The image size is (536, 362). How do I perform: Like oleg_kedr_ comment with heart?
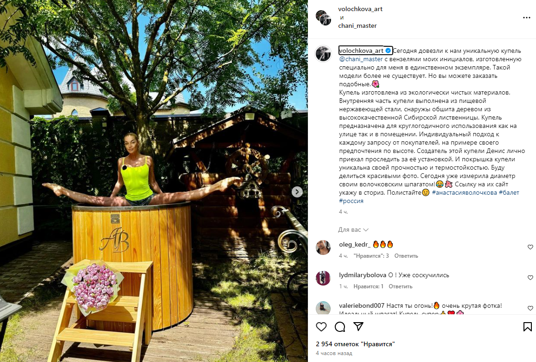pos(530,247)
